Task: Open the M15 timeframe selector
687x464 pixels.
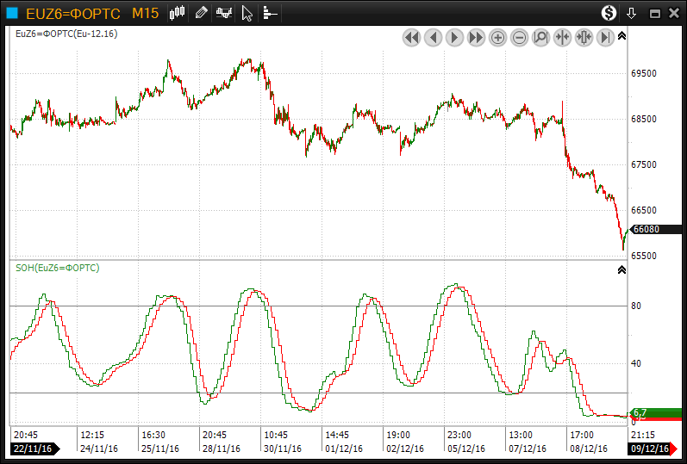Action: point(144,13)
